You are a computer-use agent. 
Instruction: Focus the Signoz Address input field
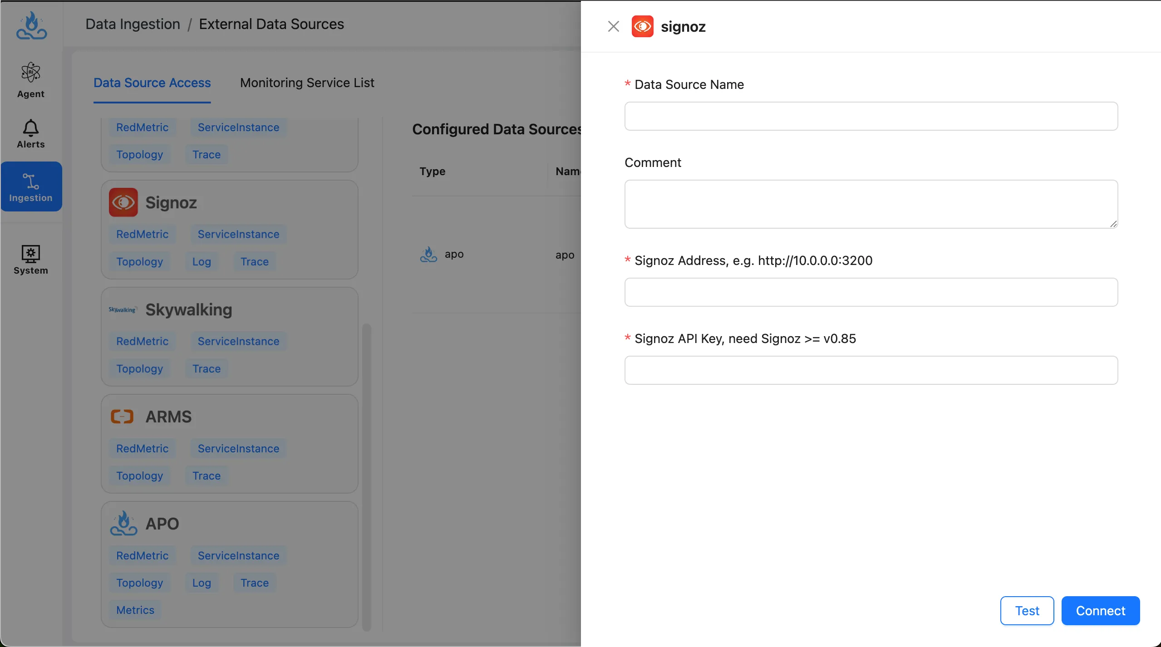click(871, 292)
